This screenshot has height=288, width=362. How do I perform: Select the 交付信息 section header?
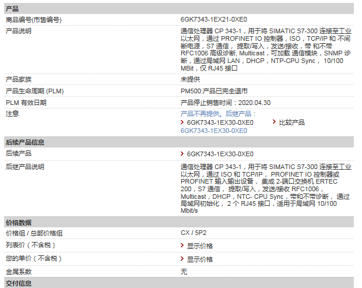click(179, 283)
